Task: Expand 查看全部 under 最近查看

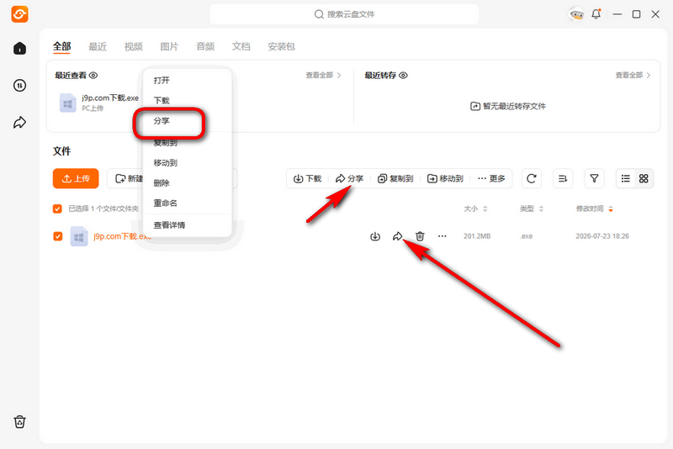Action: point(323,76)
